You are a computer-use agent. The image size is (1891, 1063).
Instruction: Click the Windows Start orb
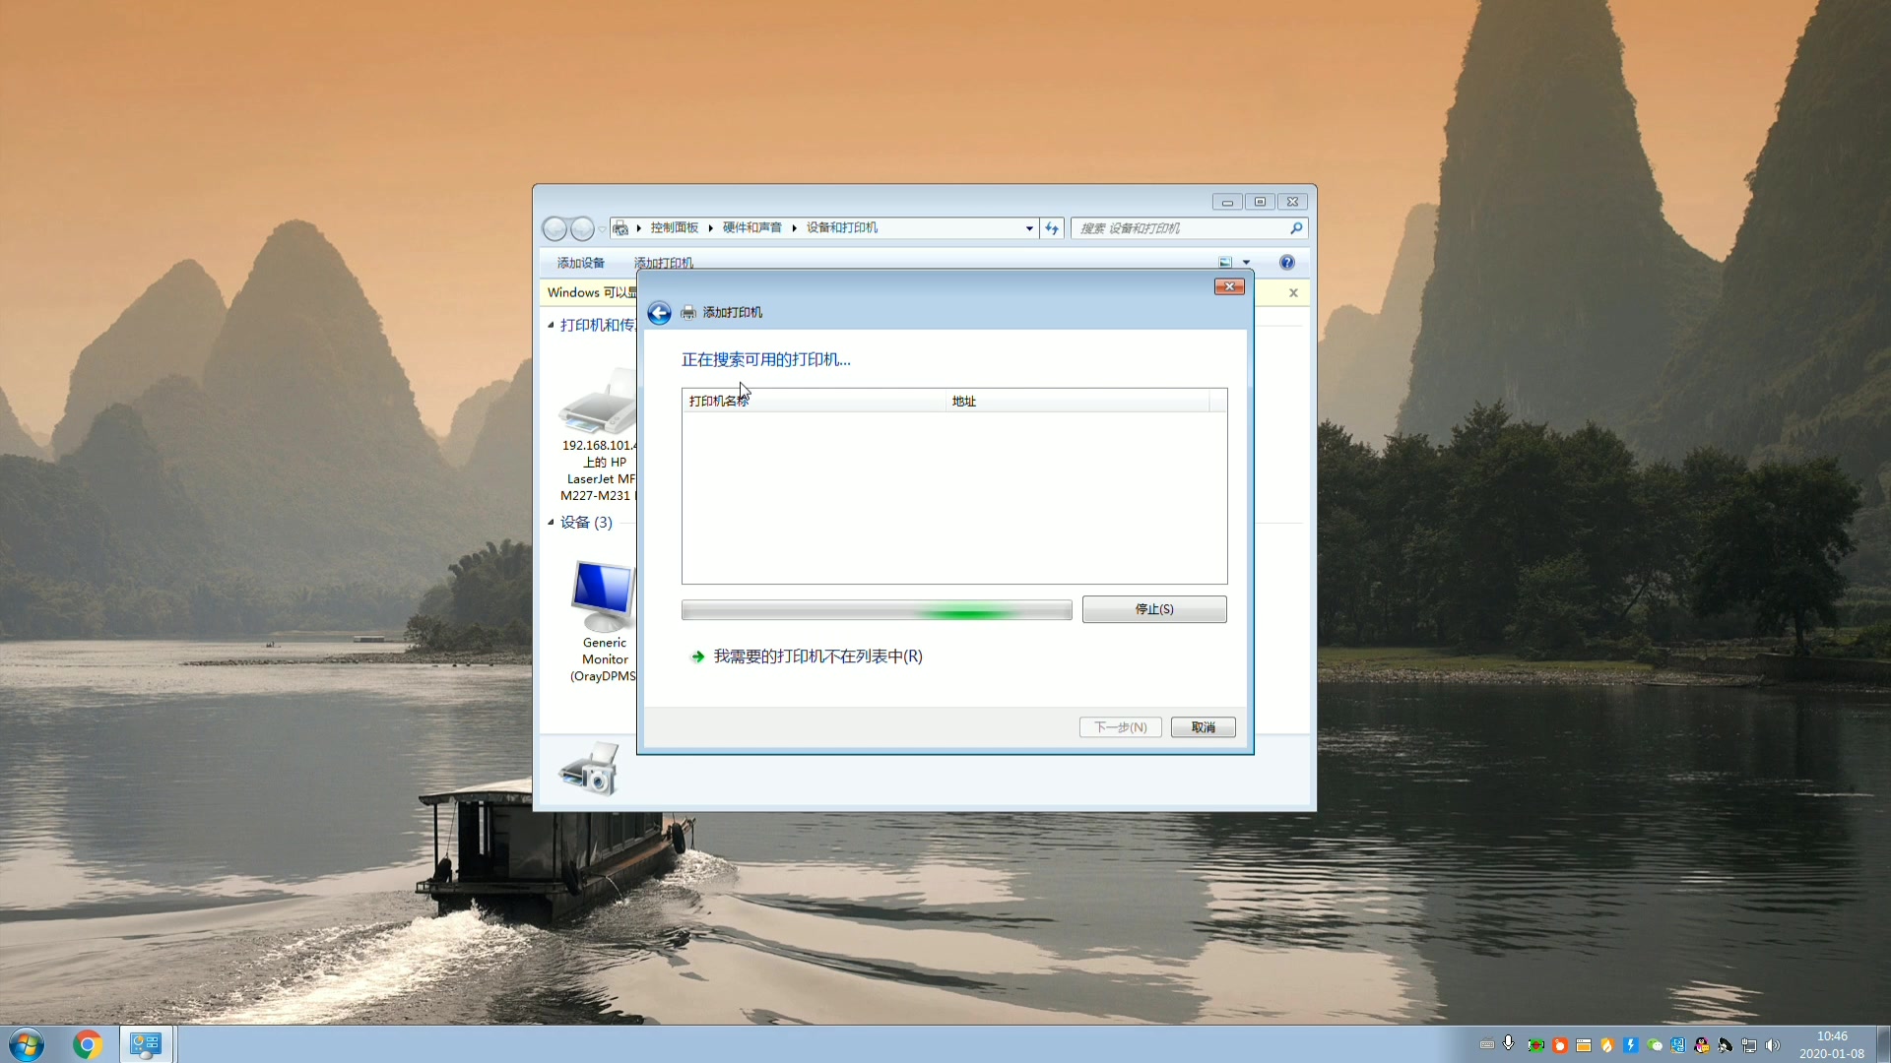click(27, 1044)
